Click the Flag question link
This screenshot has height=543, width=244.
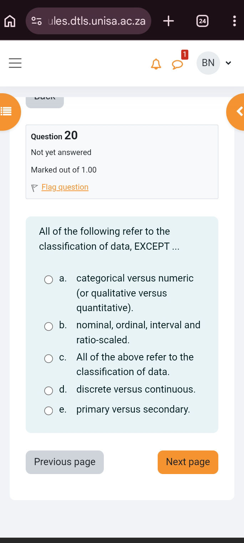coord(65,187)
